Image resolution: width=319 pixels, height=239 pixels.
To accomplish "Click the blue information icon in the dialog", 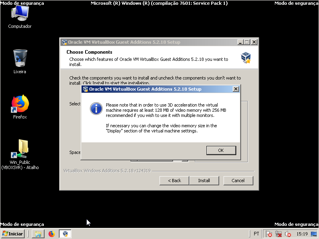I will pos(96,109).
